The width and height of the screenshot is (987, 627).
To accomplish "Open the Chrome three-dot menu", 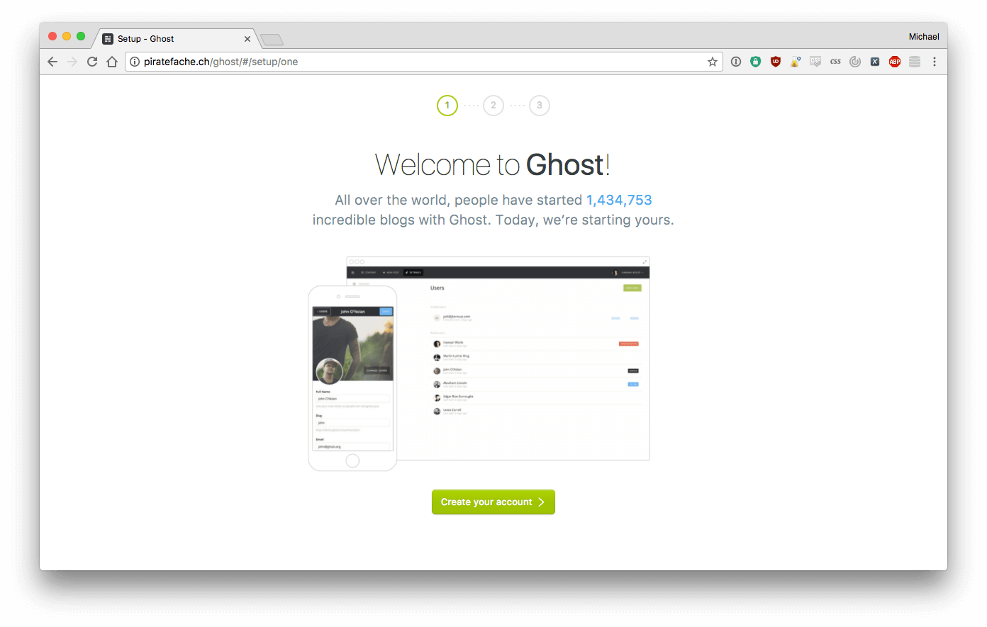I will 935,62.
